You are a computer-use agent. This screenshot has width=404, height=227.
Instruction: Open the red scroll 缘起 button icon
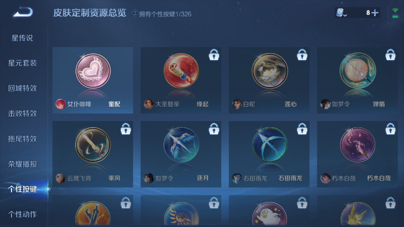pos(181,71)
